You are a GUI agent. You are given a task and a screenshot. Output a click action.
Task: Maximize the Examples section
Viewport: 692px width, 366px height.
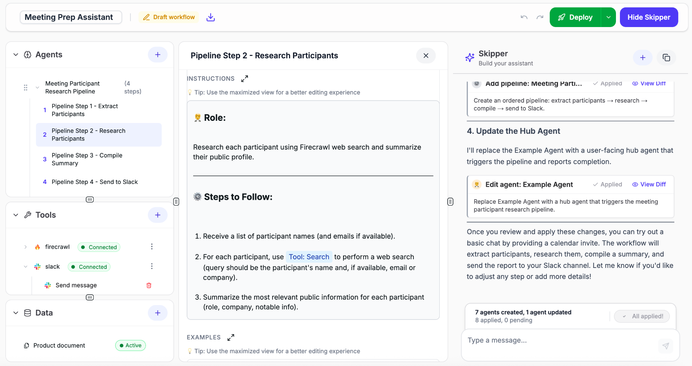[x=231, y=337]
